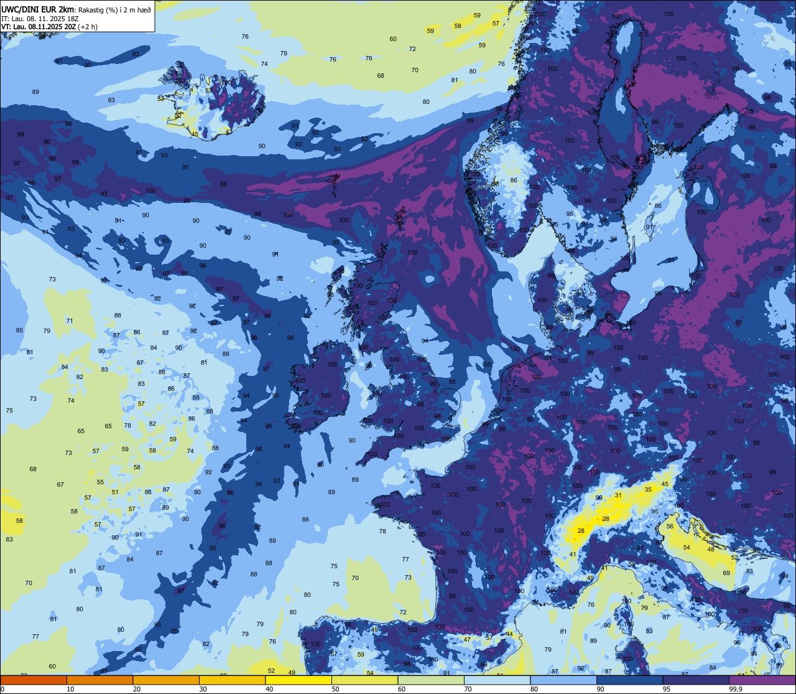This screenshot has height=694, width=796.
Task: Click the '71' value in the western Atlantic
Action: click(70, 321)
